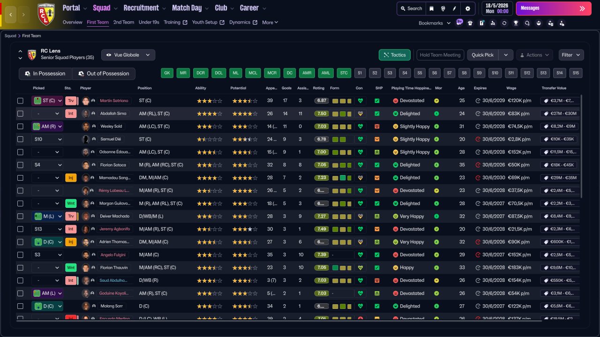Open the Filter dropdown
Viewport: 600px width, 337px height.
tap(571, 55)
